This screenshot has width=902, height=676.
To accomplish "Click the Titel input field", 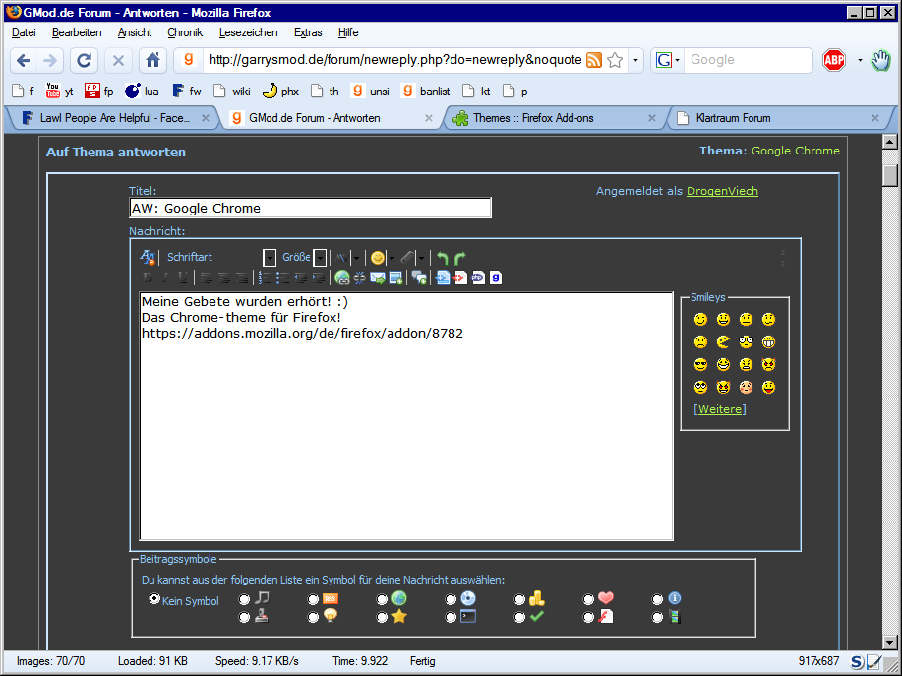I will click(x=310, y=209).
